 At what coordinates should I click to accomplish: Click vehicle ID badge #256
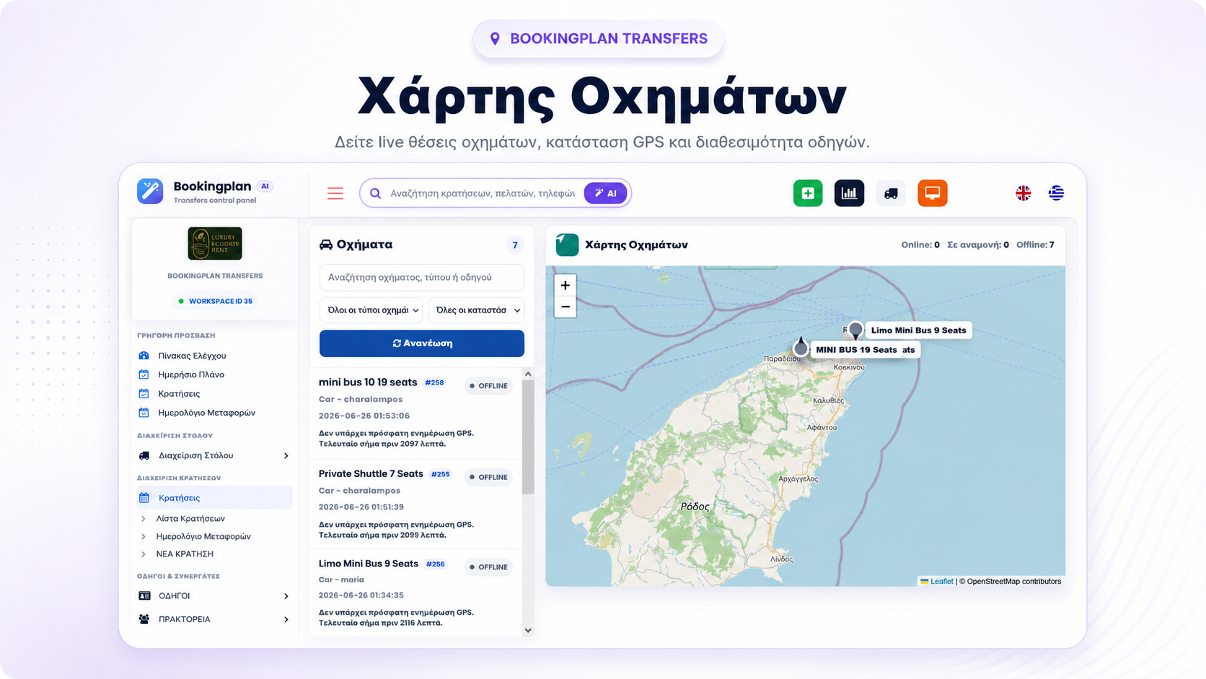pyautogui.click(x=436, y=564)
